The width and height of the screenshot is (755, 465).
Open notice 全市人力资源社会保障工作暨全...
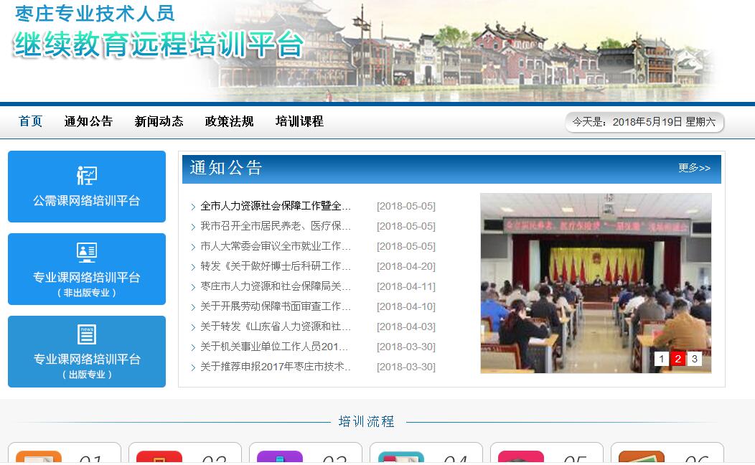tap(276, 206)
